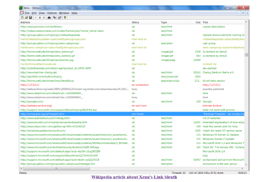Click the horizontal scrollbar right arrow
This screenshot has width=275, height=182.
click(x=242, y=168)
